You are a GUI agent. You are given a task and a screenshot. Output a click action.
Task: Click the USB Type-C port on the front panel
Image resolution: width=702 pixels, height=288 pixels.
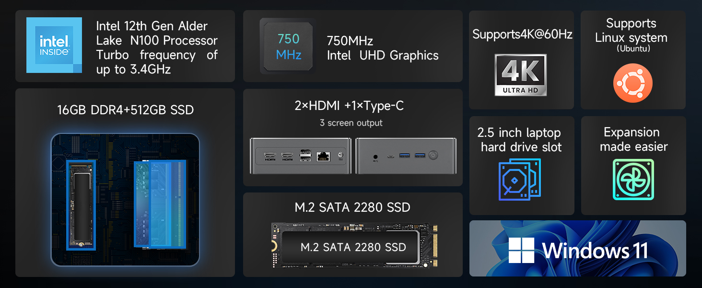click(x=390, y=156)
